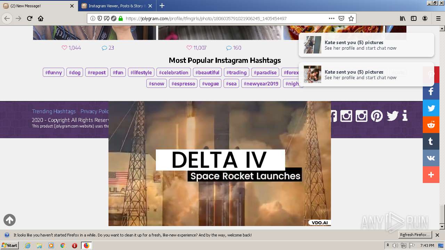Image resolution: width=445 pixels, height=250 pixels.
Task: Play the Delta IV rocket launch video ad
Action: tap(220, 164)
